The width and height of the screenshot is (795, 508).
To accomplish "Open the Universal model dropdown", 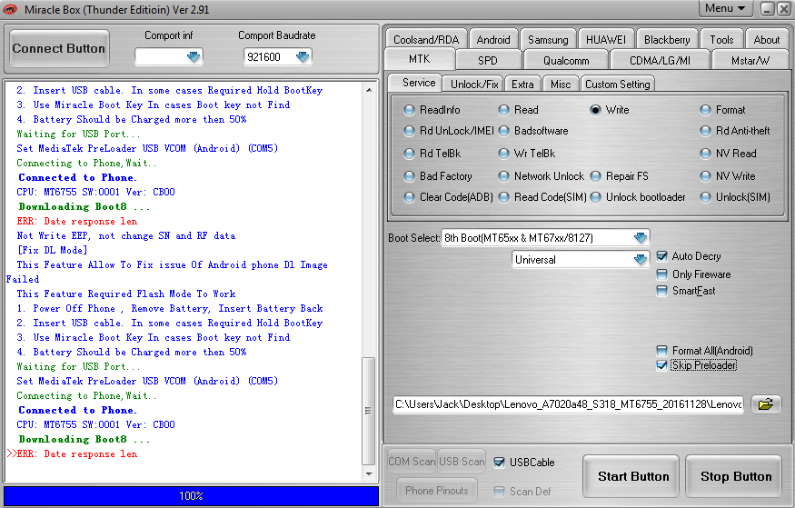I will (x=641, y=260).
